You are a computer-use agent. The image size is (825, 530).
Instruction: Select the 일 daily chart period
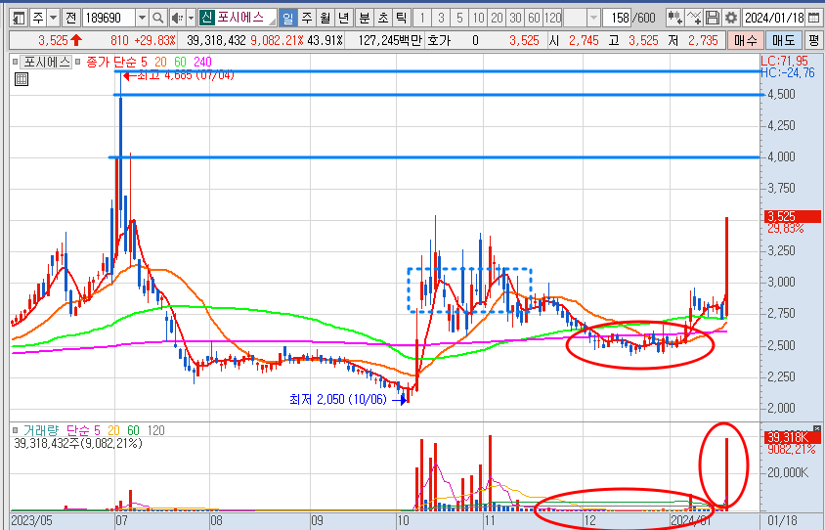click(287, 18)
